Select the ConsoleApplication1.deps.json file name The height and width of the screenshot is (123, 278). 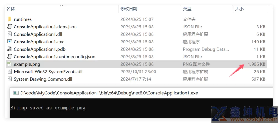click(45, 27)
